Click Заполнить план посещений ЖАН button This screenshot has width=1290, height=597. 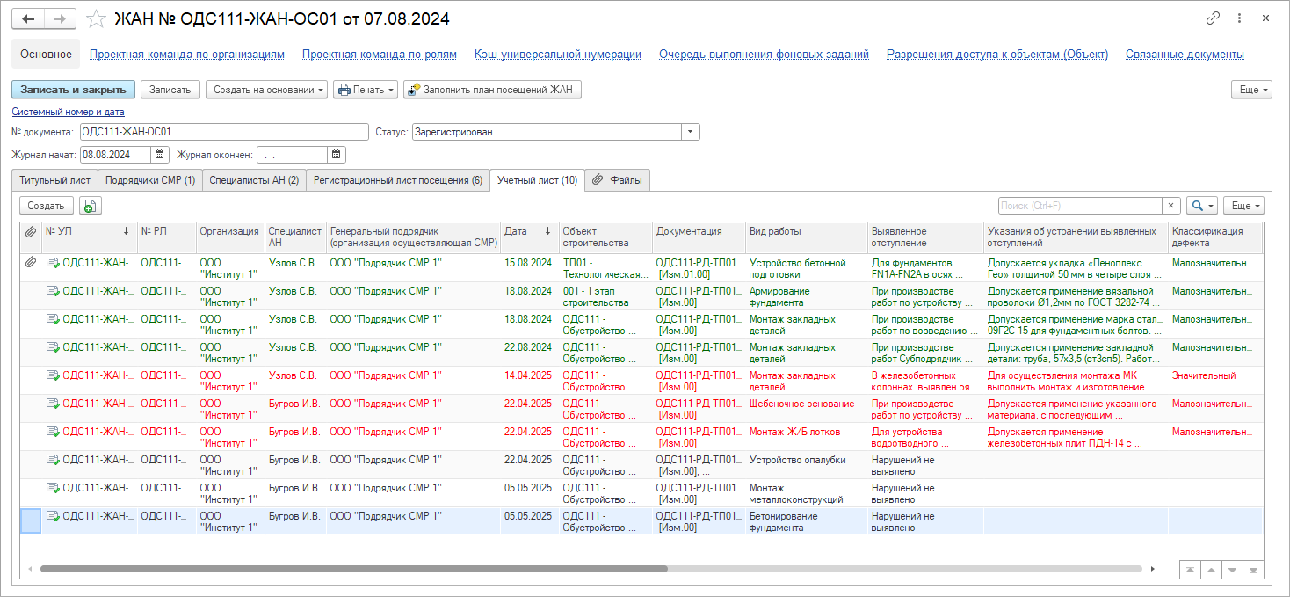(x=492, y=90)
